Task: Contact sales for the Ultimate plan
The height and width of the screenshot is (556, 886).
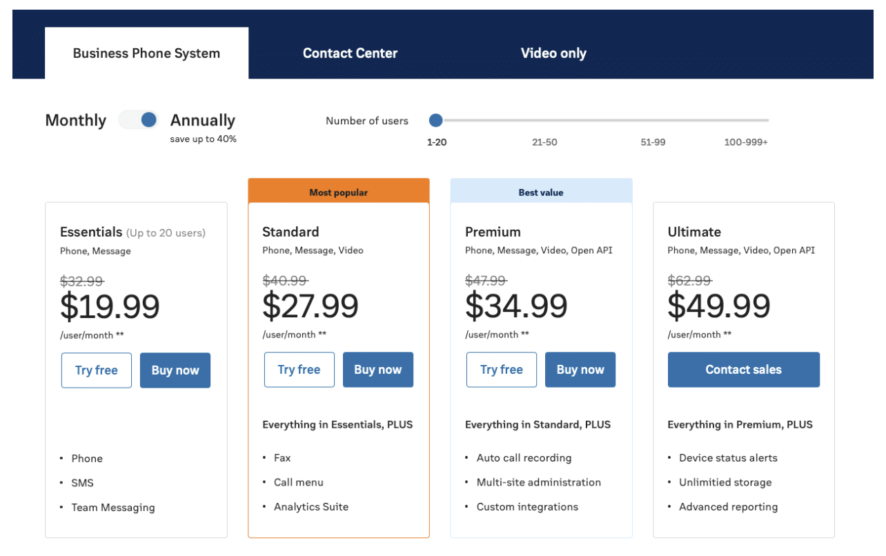Action: (743, 370)
